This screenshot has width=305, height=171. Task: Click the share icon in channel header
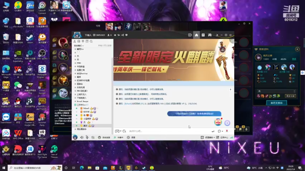click(x=122, y=35)
